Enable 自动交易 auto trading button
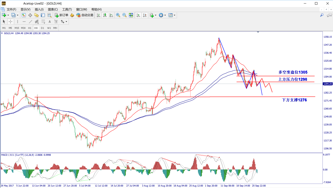333x188 pixels. (85, 15)
